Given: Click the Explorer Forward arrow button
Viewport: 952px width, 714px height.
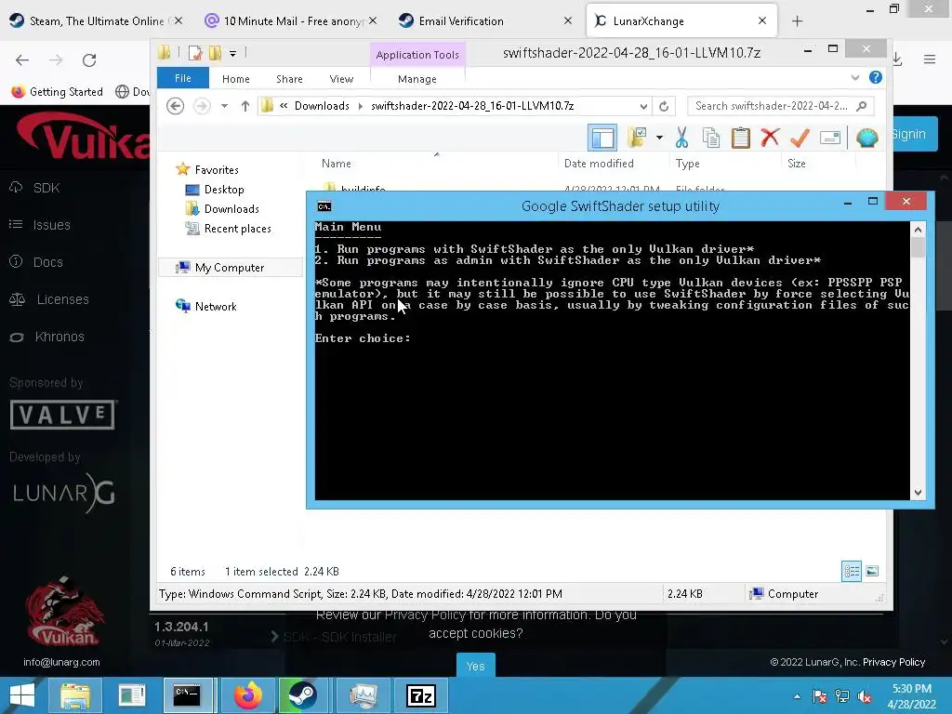Looking at the screenshot, I should [x=202, y=106].
